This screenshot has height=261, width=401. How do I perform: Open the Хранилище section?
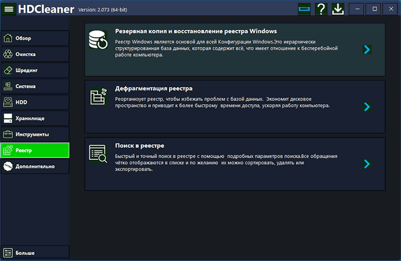[x=35, y=118]
